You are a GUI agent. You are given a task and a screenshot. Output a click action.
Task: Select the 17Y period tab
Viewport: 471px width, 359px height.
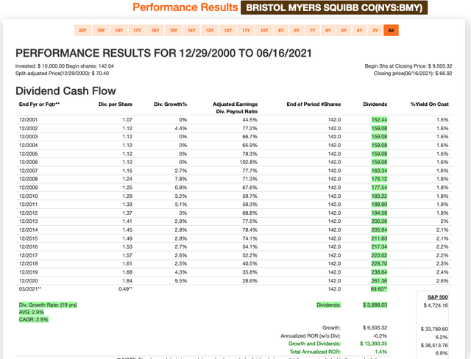(x=138, y=30)
